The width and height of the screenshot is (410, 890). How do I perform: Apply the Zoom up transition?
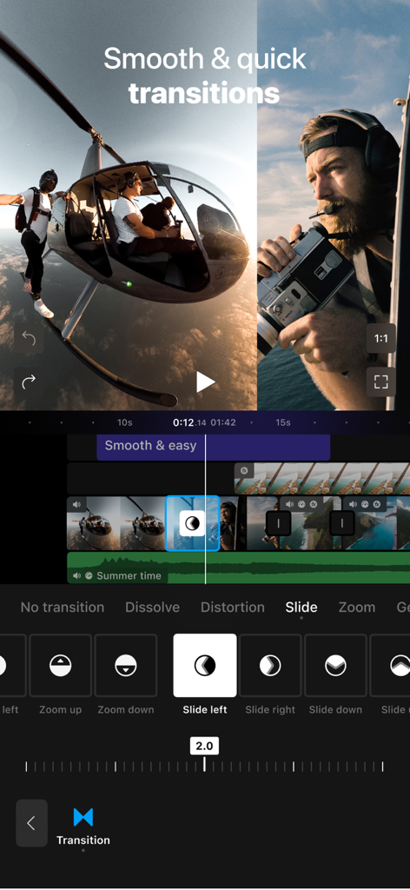point(60,665)
